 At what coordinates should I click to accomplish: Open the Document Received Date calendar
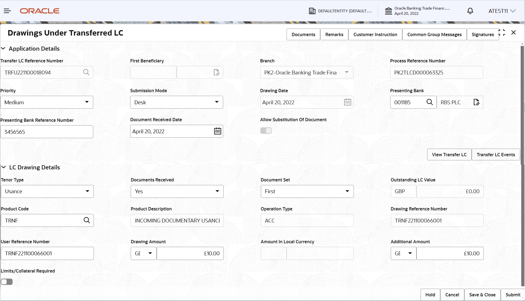(217, 131)
